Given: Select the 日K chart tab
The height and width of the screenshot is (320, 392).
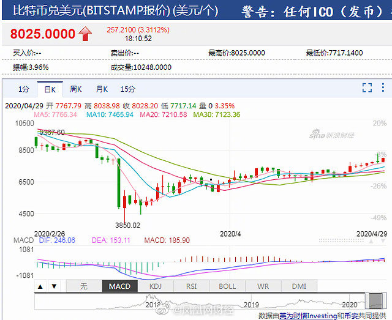Looking at the screenshot, I should [x=50, y=89].
